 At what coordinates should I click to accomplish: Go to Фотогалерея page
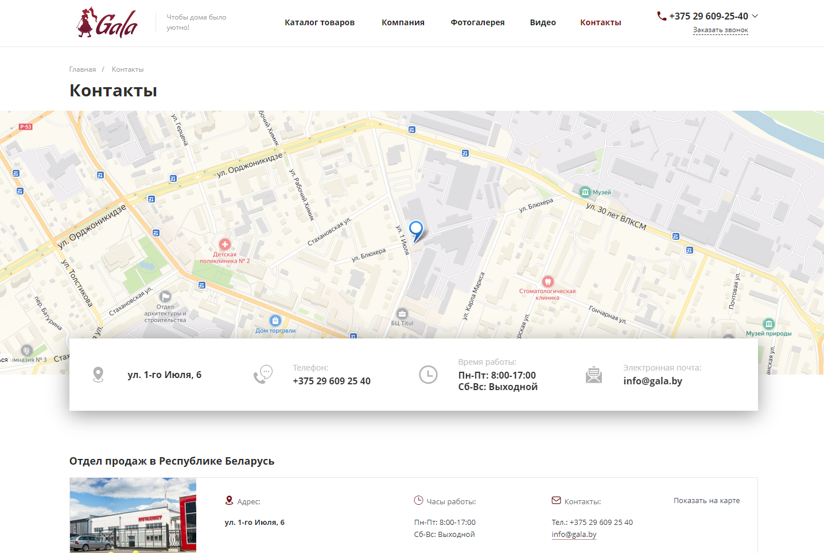[477, 22]
